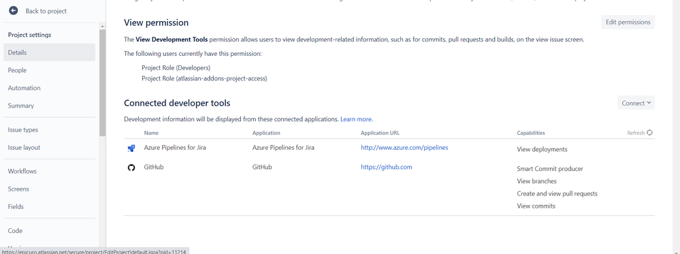
Task: Click the Name column header
Action: (151, 133)
